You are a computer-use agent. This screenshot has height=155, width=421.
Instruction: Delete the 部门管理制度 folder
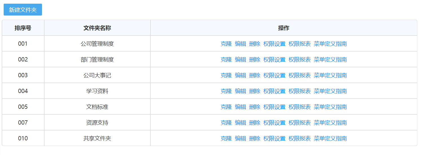(255, 59)
